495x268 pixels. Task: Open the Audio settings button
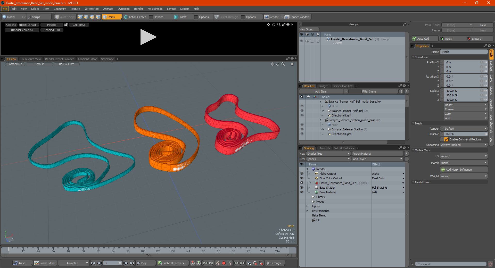[x=22, y=263]
